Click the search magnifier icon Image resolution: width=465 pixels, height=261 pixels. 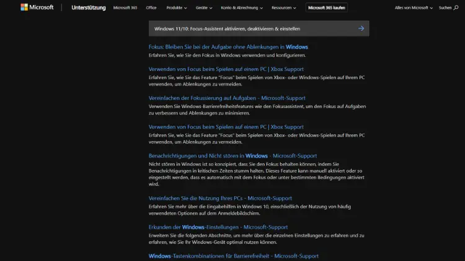point(456,7)
